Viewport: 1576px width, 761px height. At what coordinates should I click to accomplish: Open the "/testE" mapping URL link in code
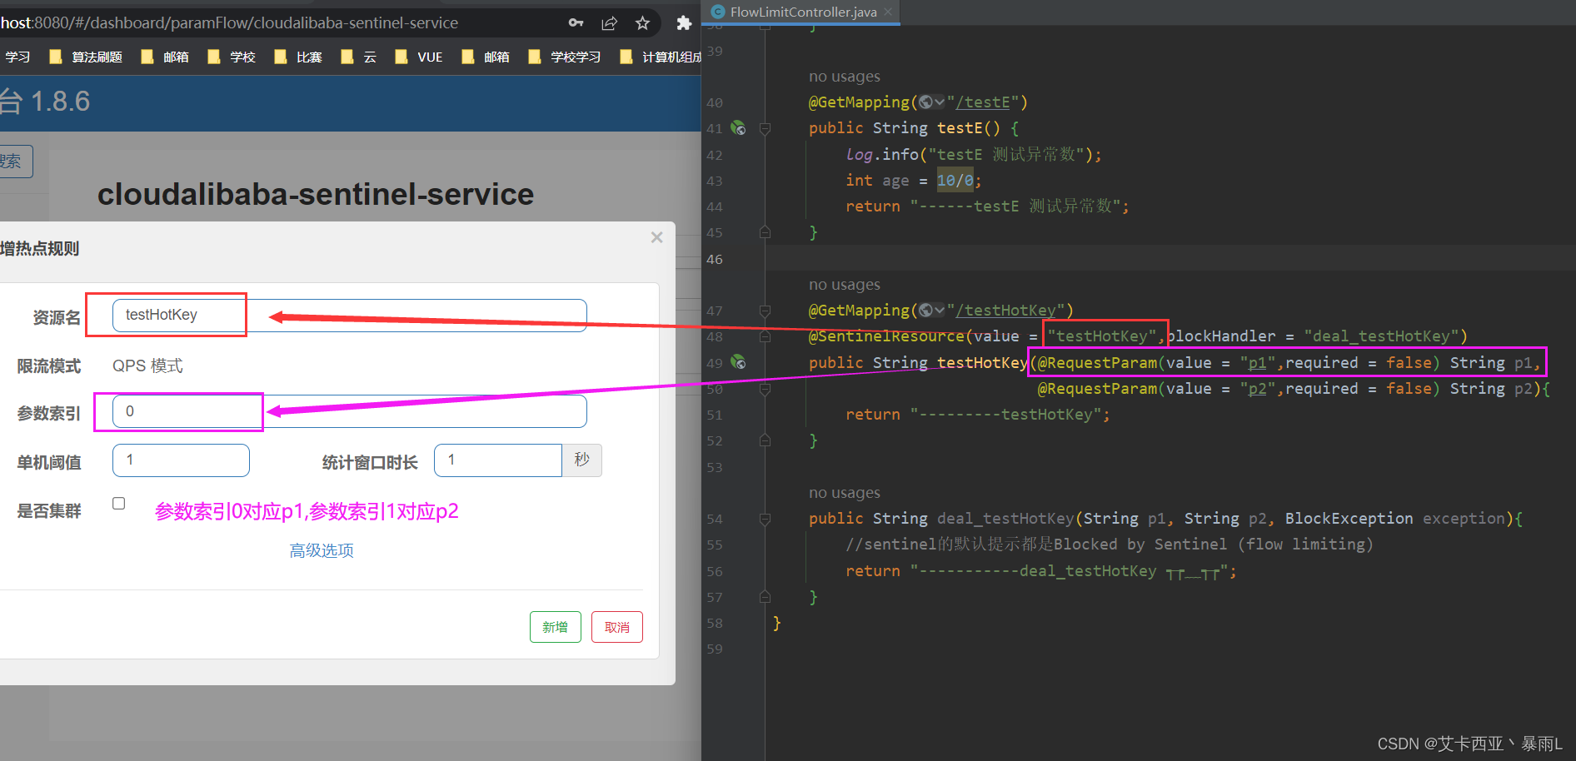pos(983,102)
